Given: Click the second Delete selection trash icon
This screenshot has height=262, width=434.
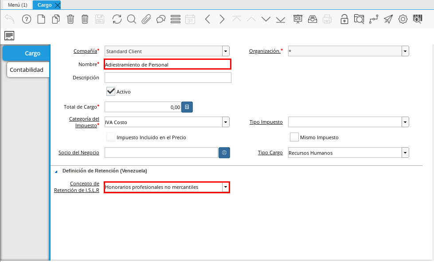Looking at the screenshot, I should pyautogui.click(x=85, y=19).
